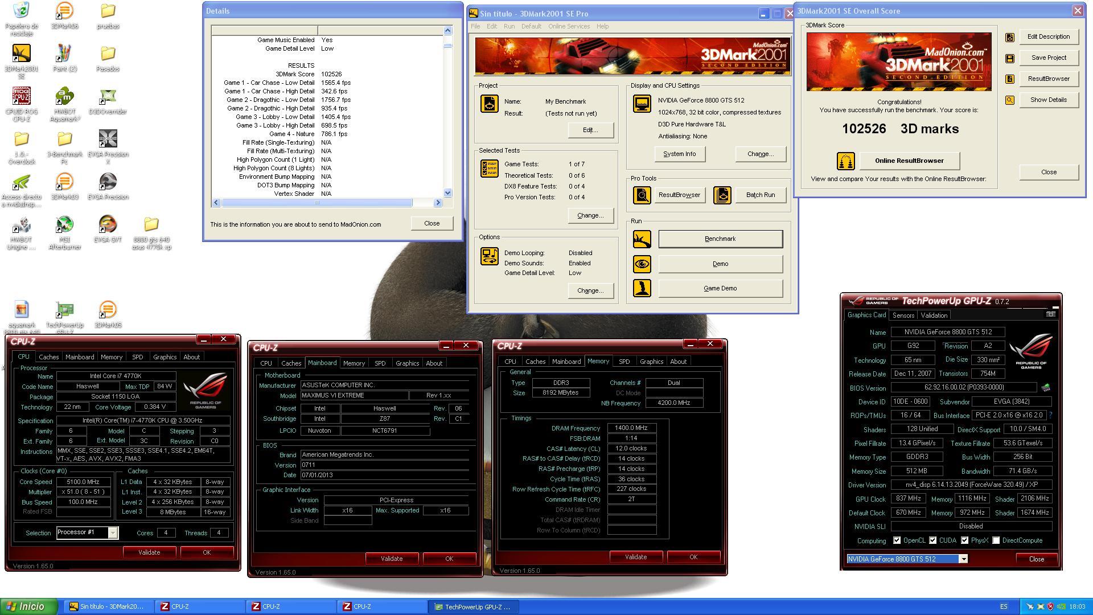The height and width of the screenshot is (615, 1093).
Task: Click Close button in GPU-Z window
Action: tap(1036, 559)
